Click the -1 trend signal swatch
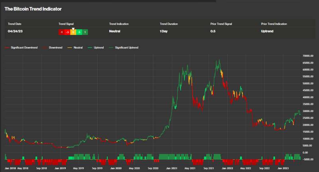 (61, 32)
